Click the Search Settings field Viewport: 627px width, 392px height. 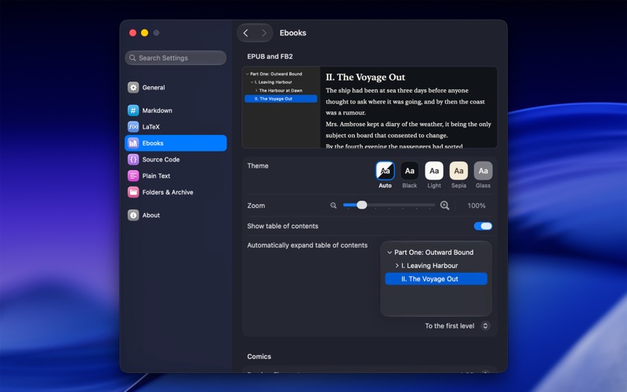click(176, 58)
